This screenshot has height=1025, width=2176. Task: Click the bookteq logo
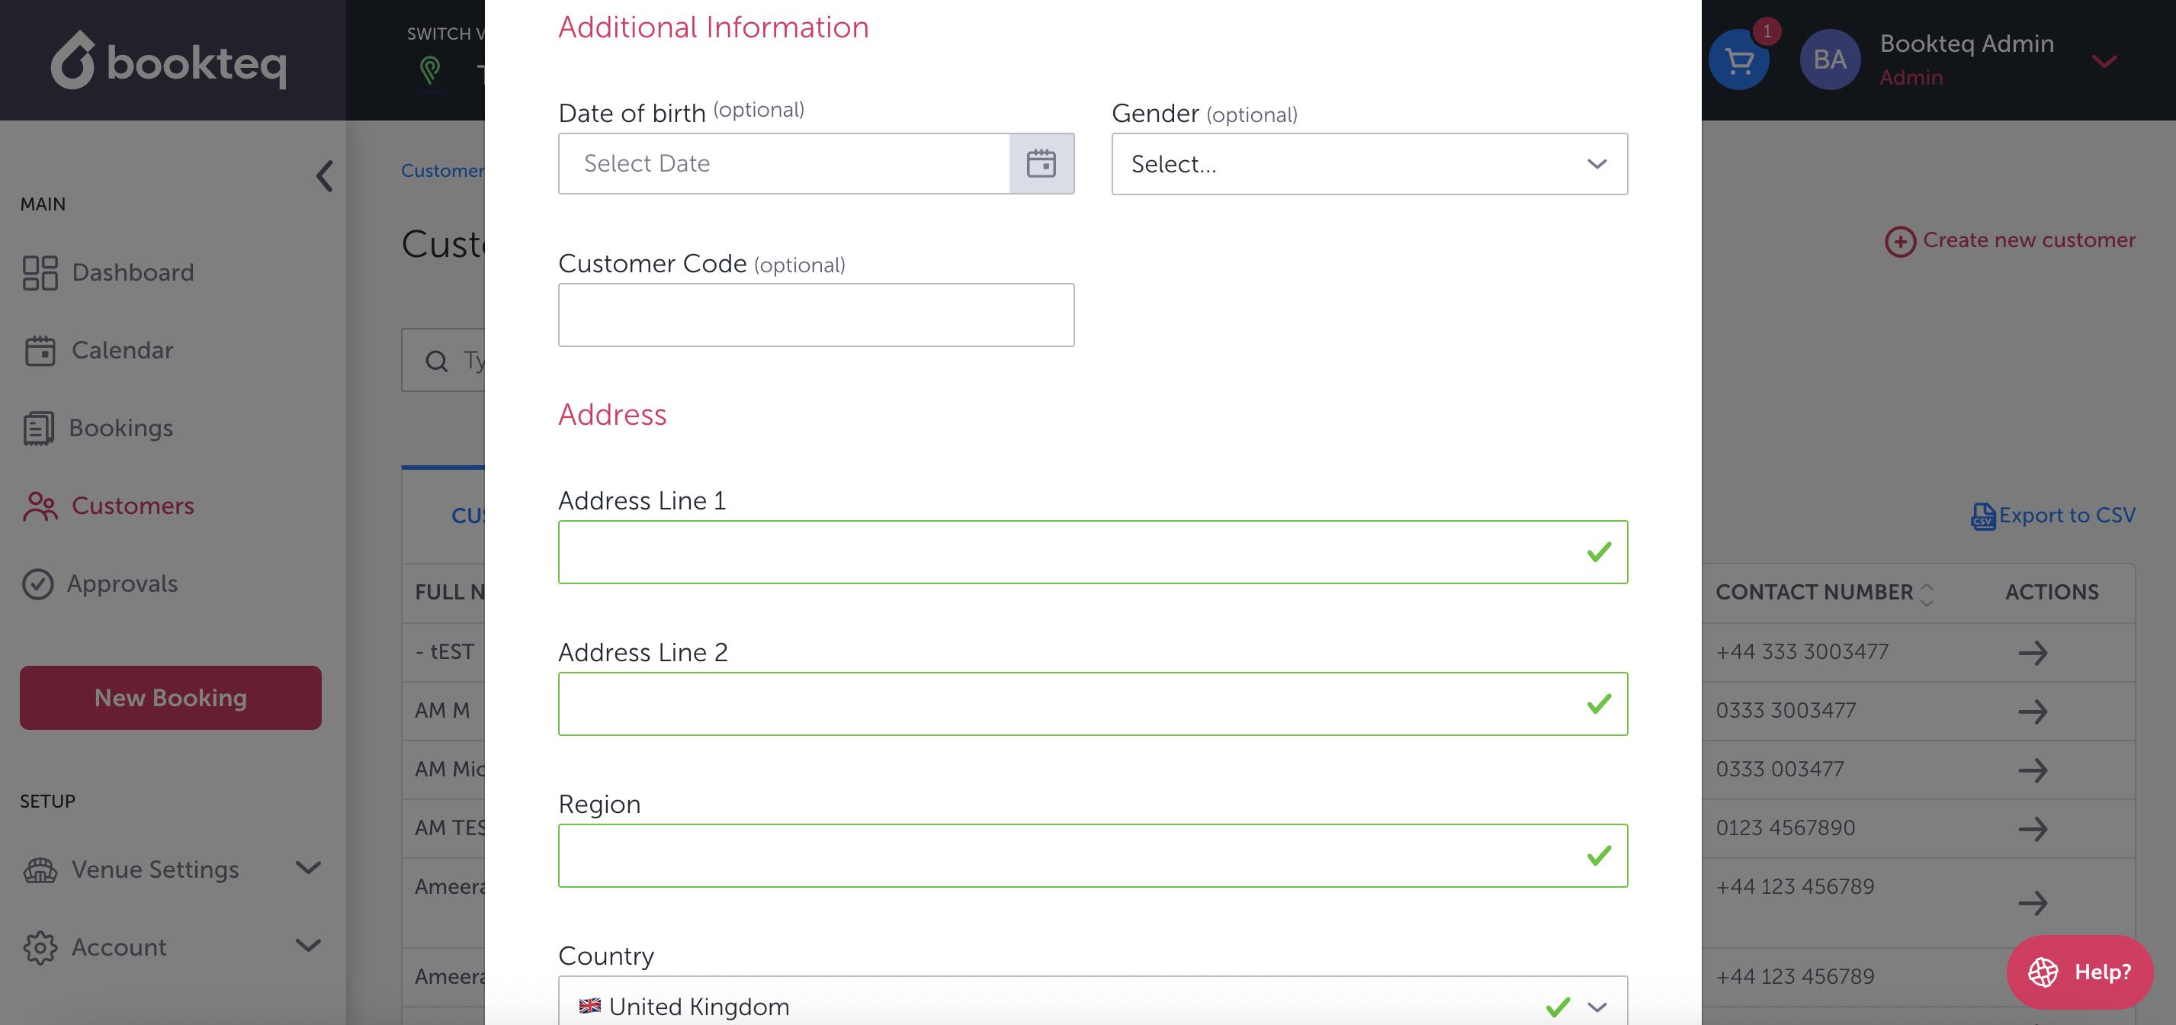169,60
